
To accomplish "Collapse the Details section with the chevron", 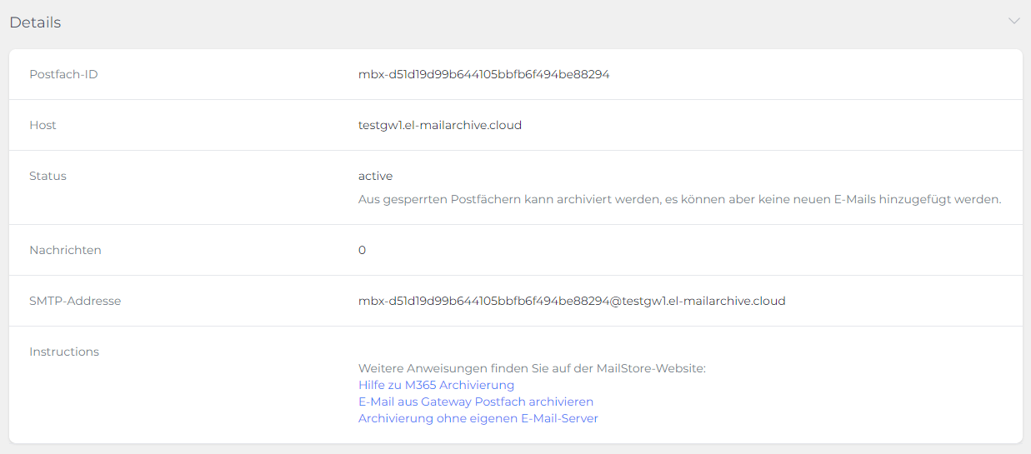I will click(x=1013, y=21).
